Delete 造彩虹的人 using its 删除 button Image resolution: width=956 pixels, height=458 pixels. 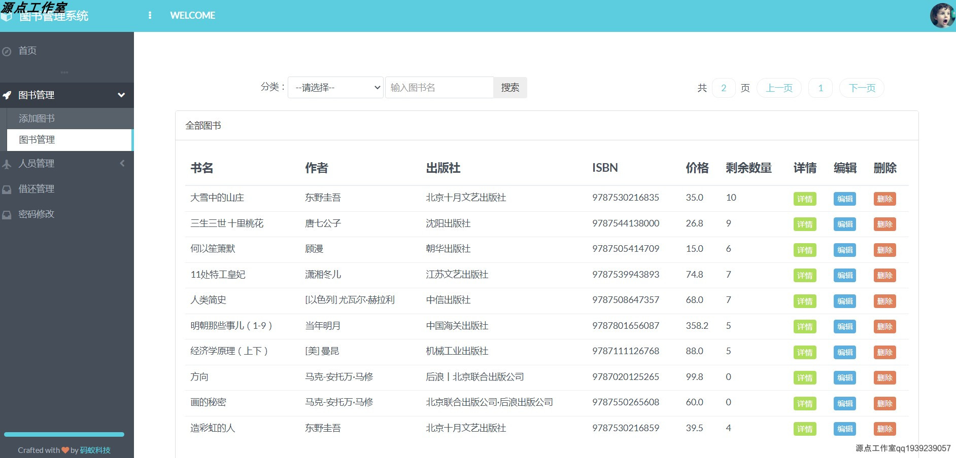(x=884, y=429)
